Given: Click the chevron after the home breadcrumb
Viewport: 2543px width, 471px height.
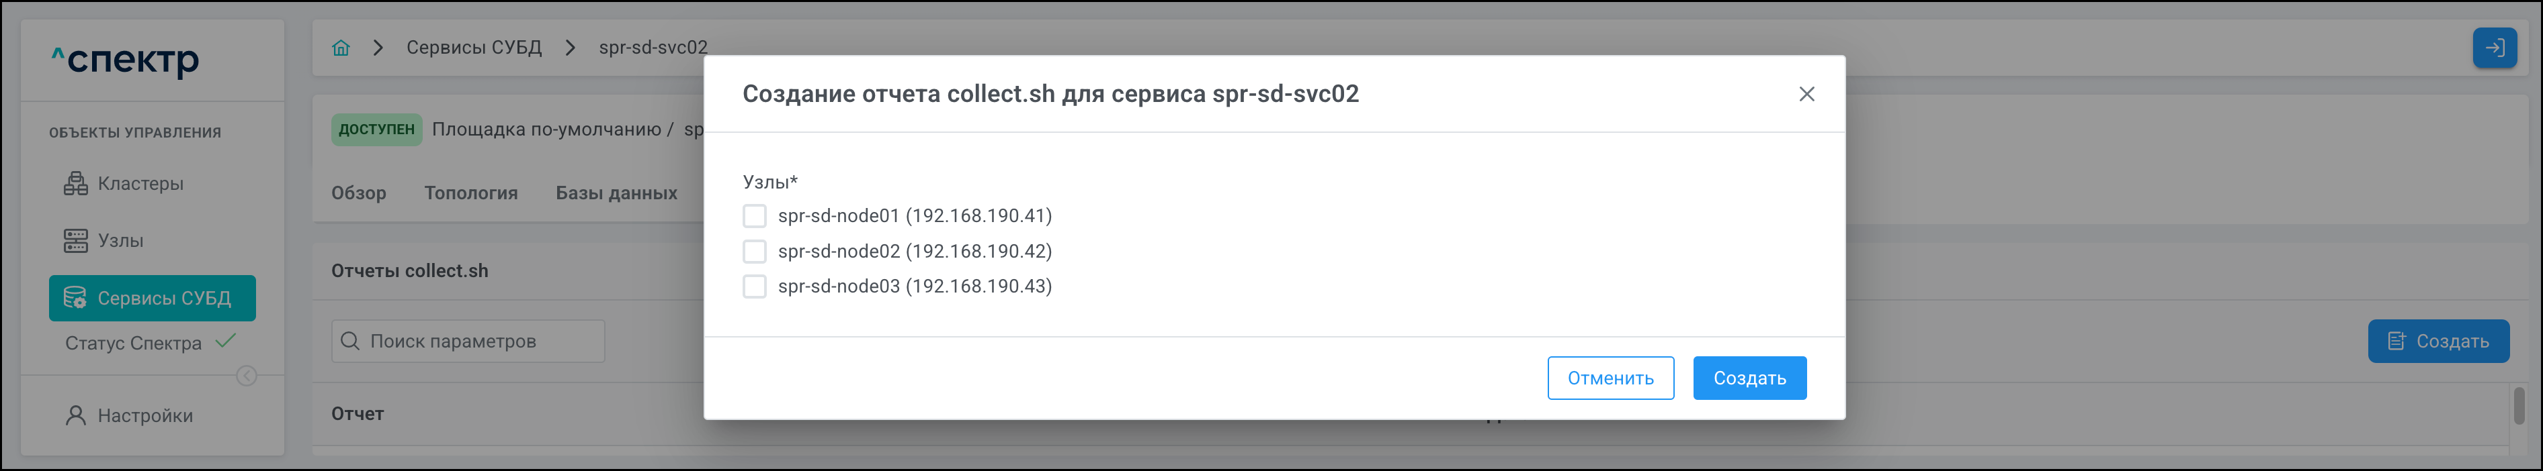Looking at the screenshot, I should click(378, 47).
